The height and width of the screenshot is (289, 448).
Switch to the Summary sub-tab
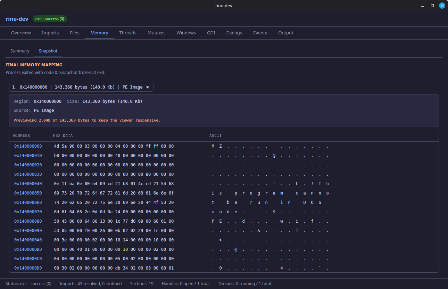19,51
